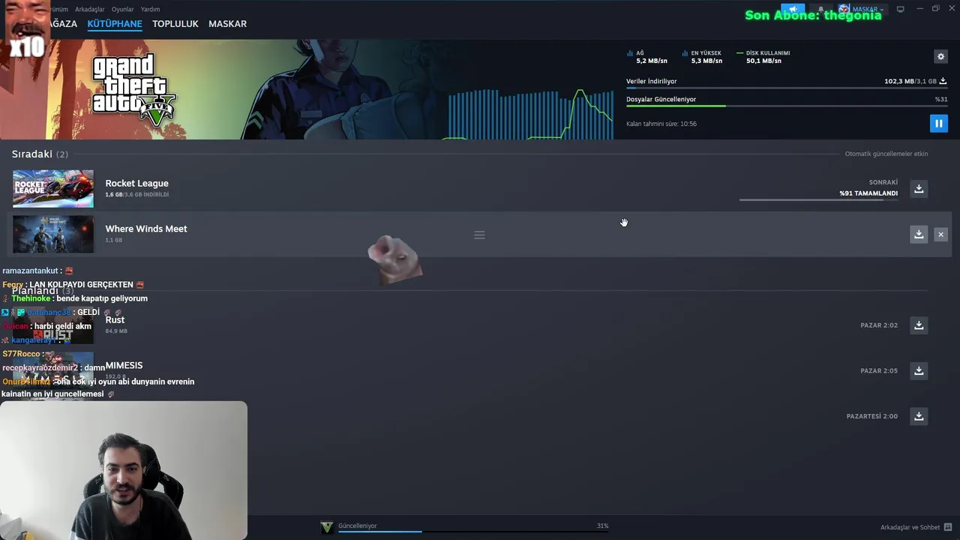This screenshot has height=540, width=960.
Task: Click EN YÜKSEK 5,3 MB/sn stat
Action: 702,57
